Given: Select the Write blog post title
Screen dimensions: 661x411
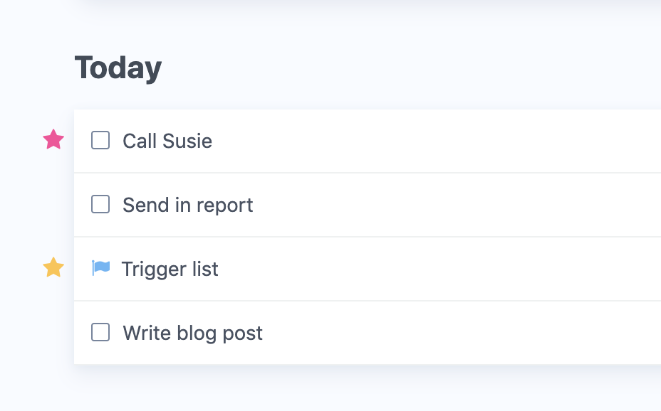Looking at the screenshot, I should click(x=192, y=333).
